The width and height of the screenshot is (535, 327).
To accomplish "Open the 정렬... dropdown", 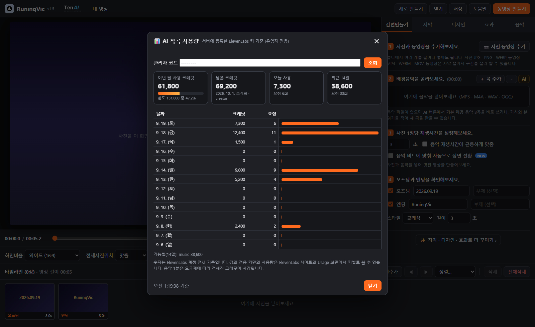I will tap(455, 272).
